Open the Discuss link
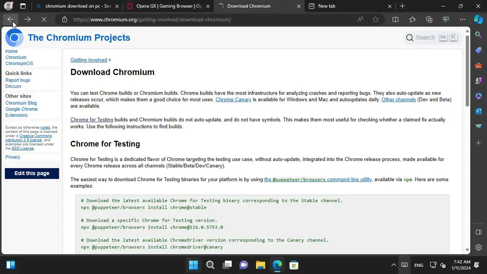 click(x=13, y=86)
